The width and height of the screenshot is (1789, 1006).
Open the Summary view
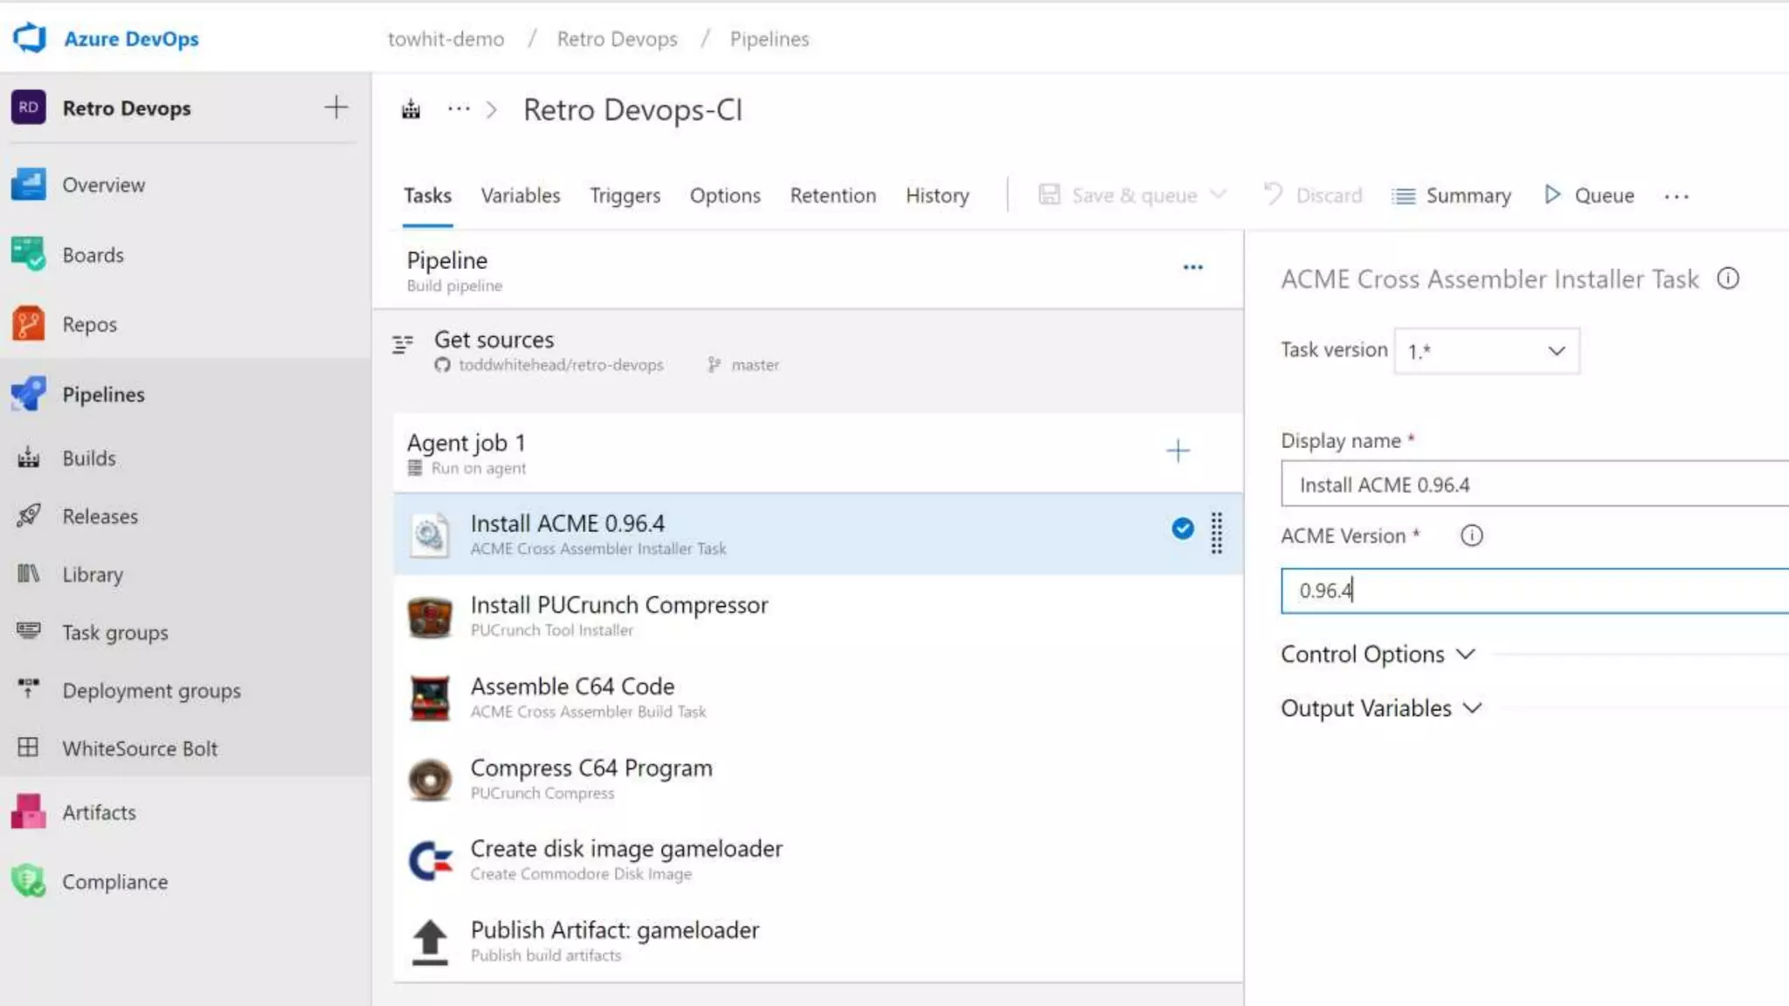pos(1451,196)
